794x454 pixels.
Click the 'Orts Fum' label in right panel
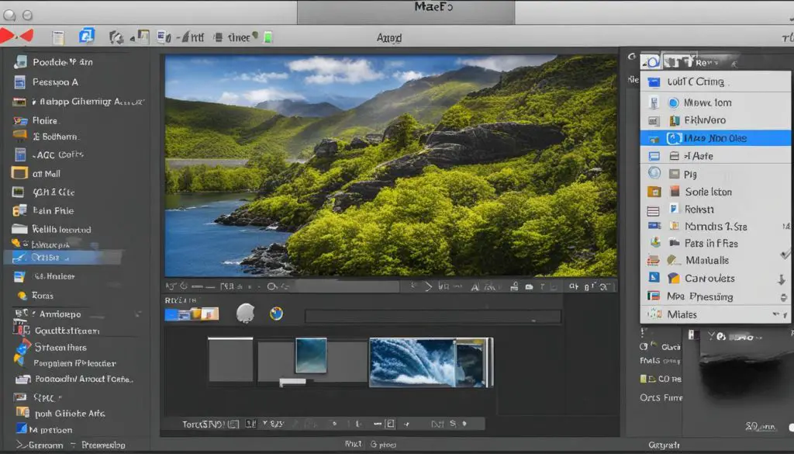(661, 398)
